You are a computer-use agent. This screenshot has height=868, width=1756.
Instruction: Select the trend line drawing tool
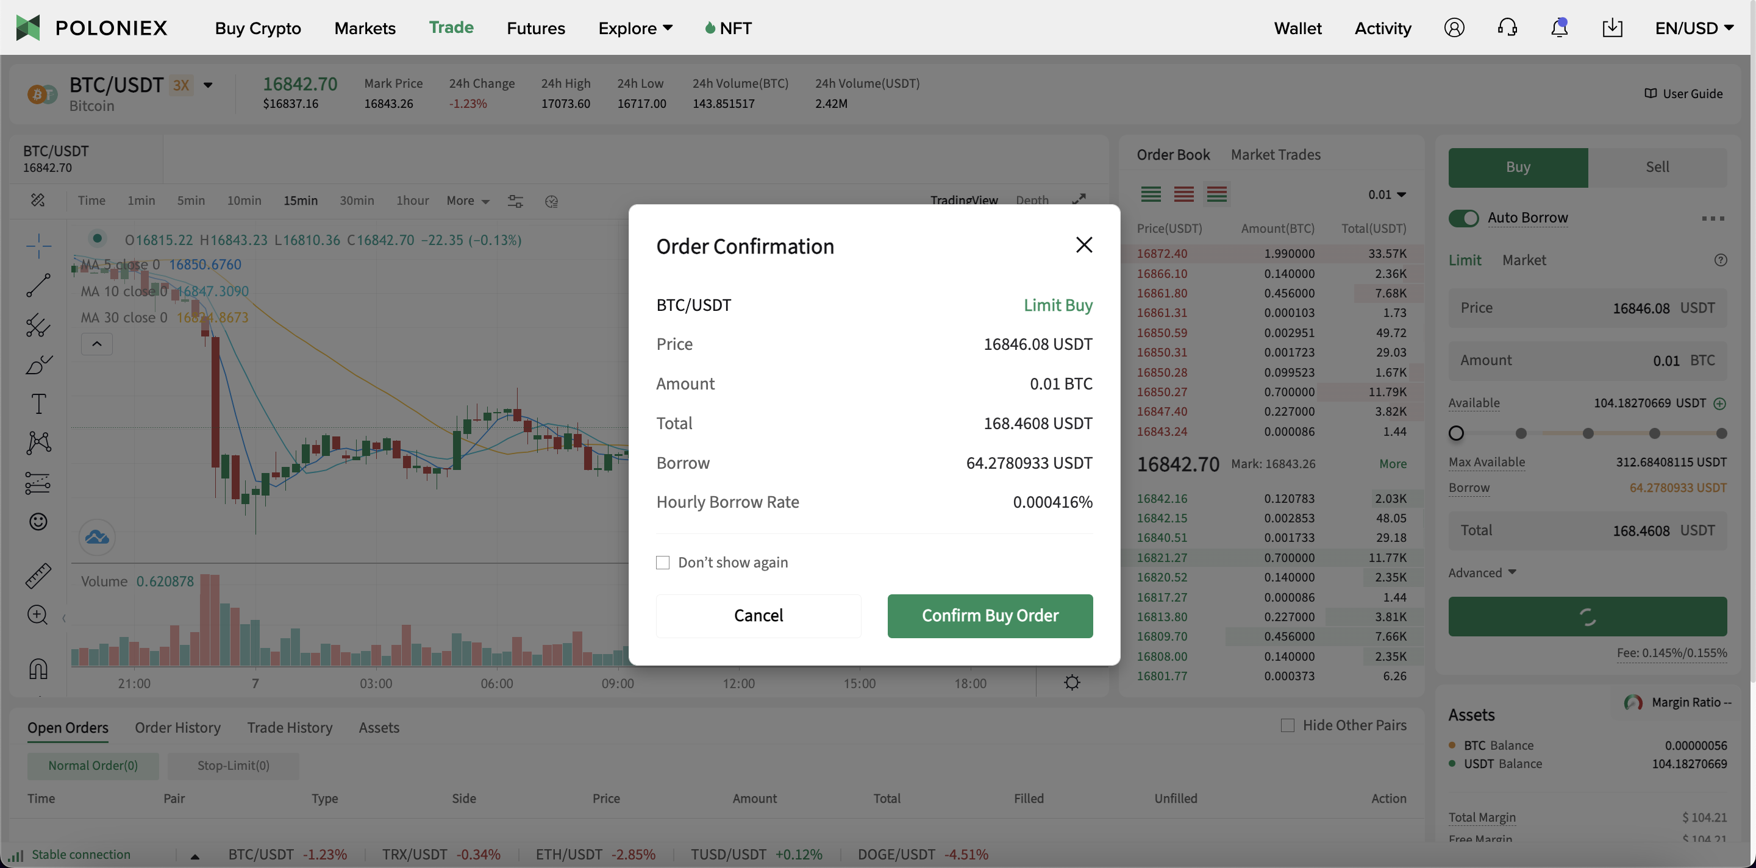(x=39, y=285)
